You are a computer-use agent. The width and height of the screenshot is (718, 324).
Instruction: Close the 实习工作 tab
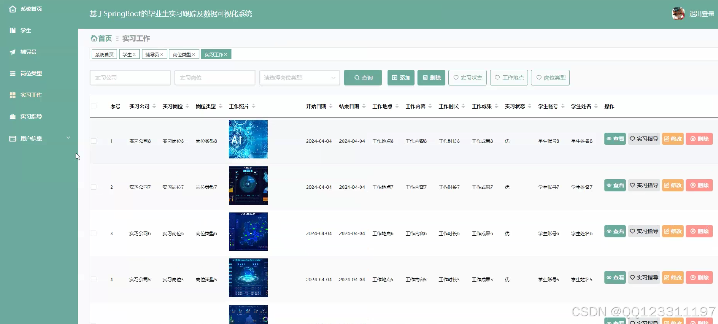tap(226, 55)
